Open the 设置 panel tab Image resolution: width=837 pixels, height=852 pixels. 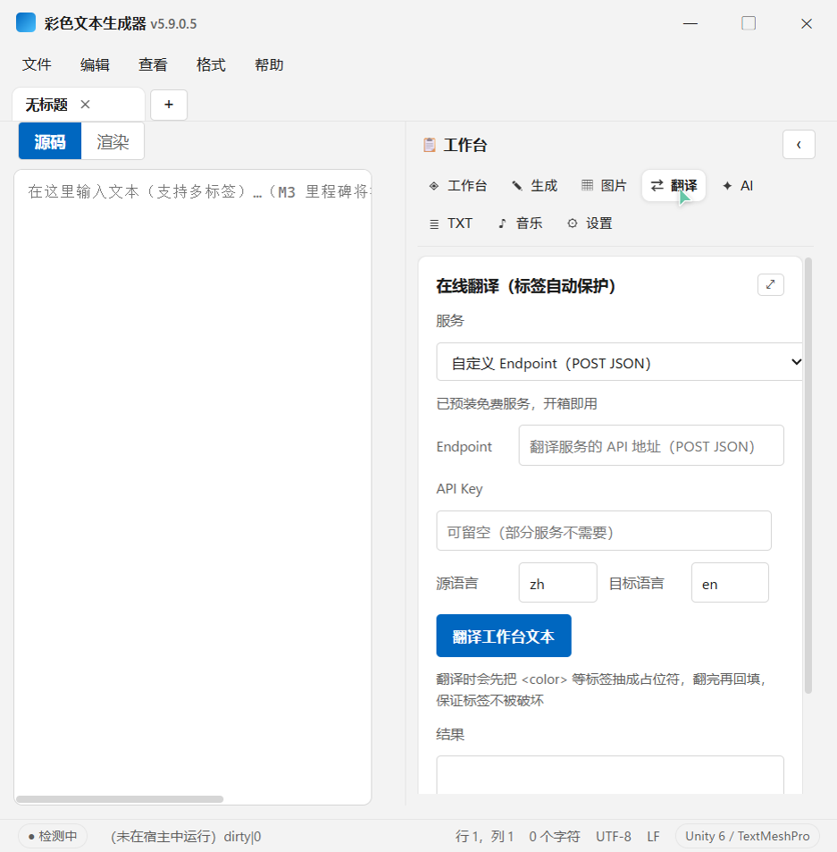pyautogui.click(x=590, y=224)
